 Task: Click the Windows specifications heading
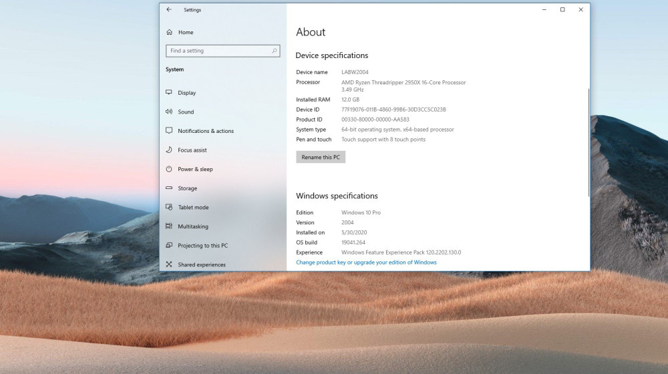pos(337,196)
